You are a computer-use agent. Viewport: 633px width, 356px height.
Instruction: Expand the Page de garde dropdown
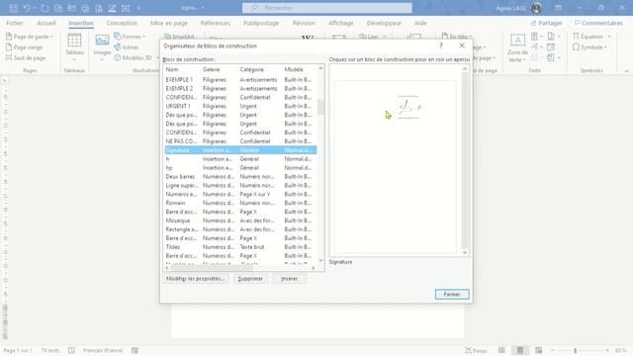point(51,37)
